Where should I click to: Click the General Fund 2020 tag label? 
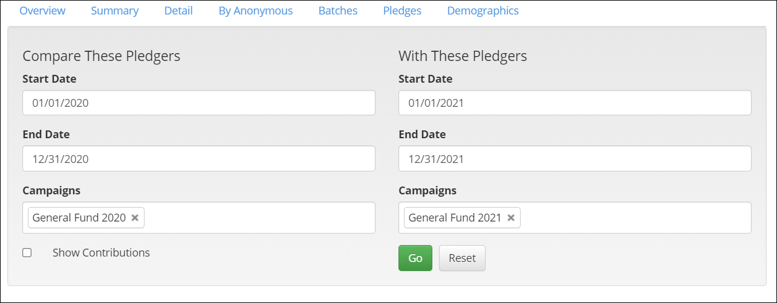(x=79, y=218)
